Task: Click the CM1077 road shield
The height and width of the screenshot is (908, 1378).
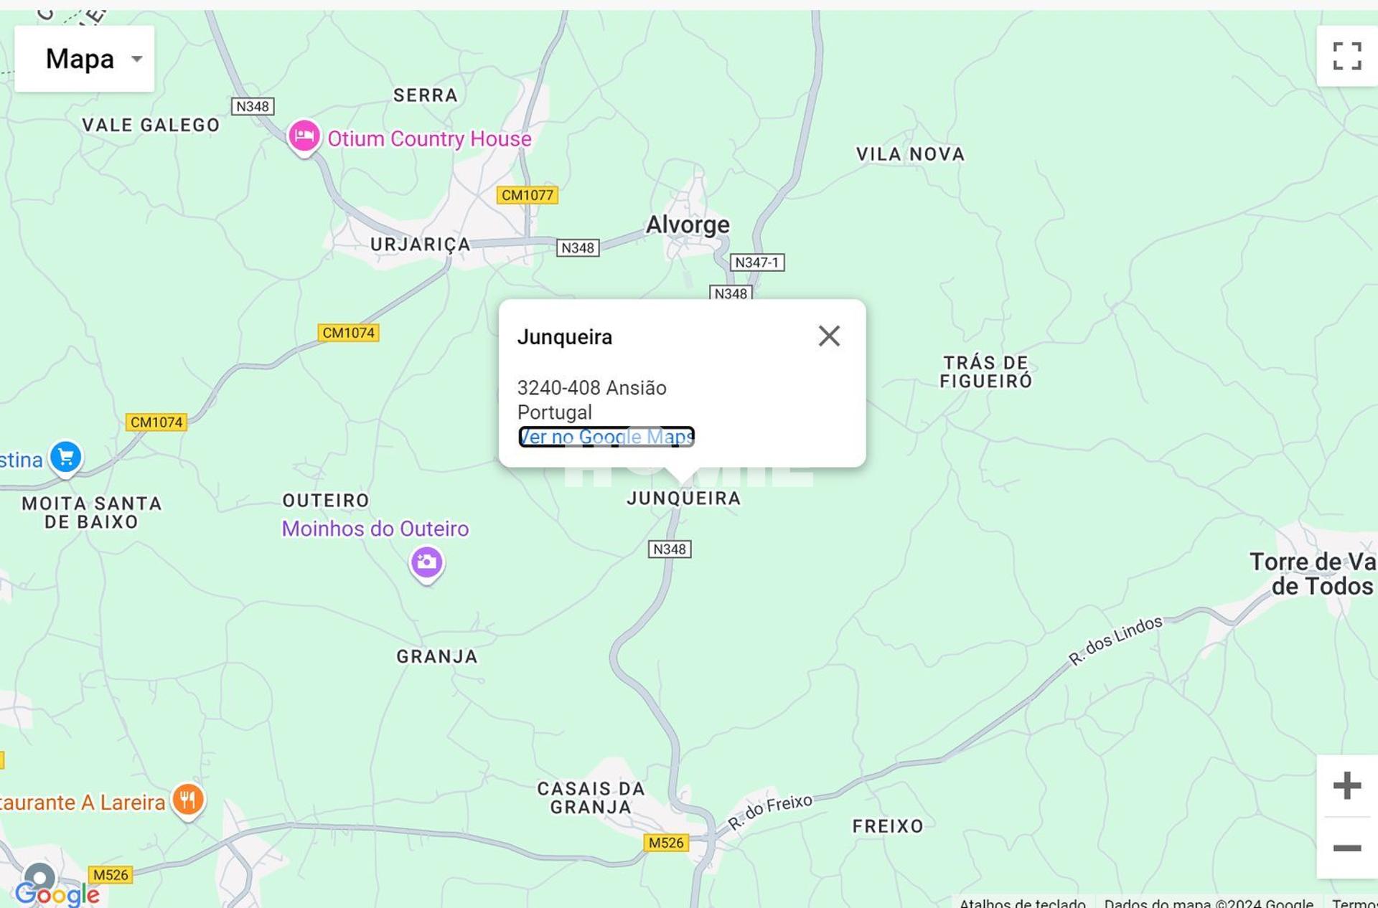Action: [528, 195]
